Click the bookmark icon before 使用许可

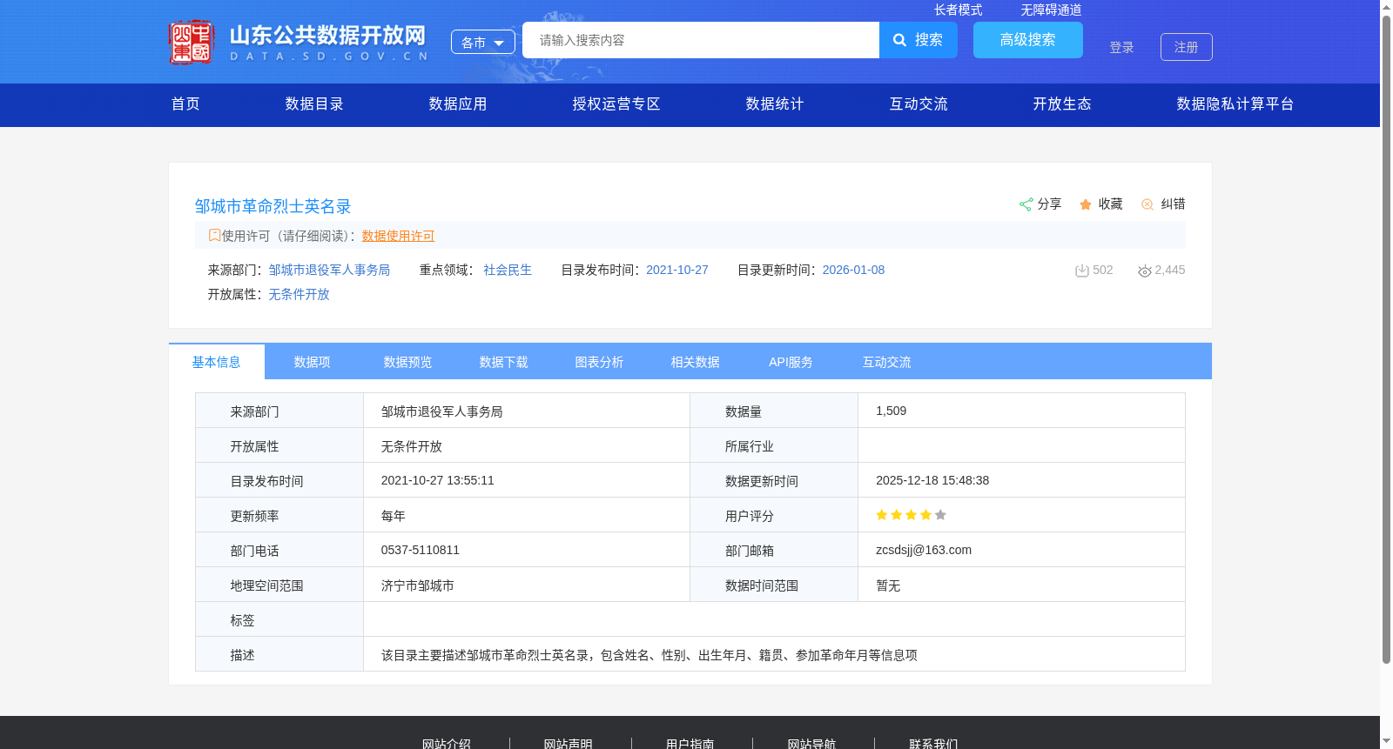click(x=214, y=235)
